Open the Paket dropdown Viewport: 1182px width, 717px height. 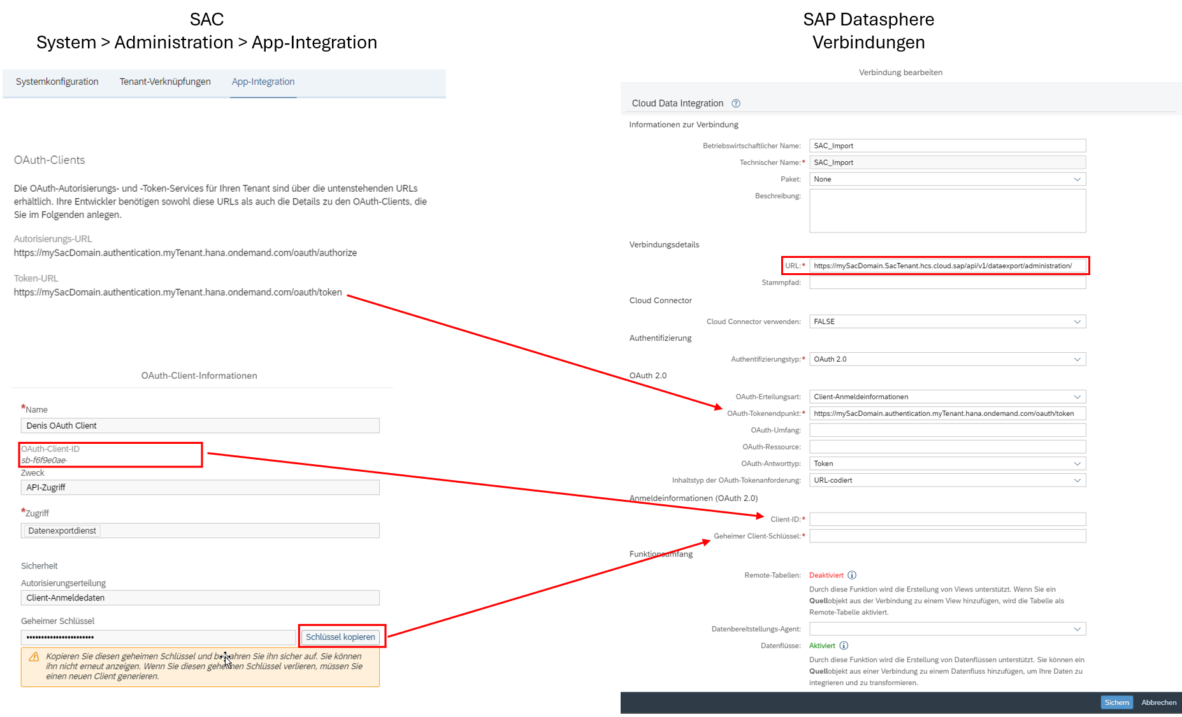point(948,179)
